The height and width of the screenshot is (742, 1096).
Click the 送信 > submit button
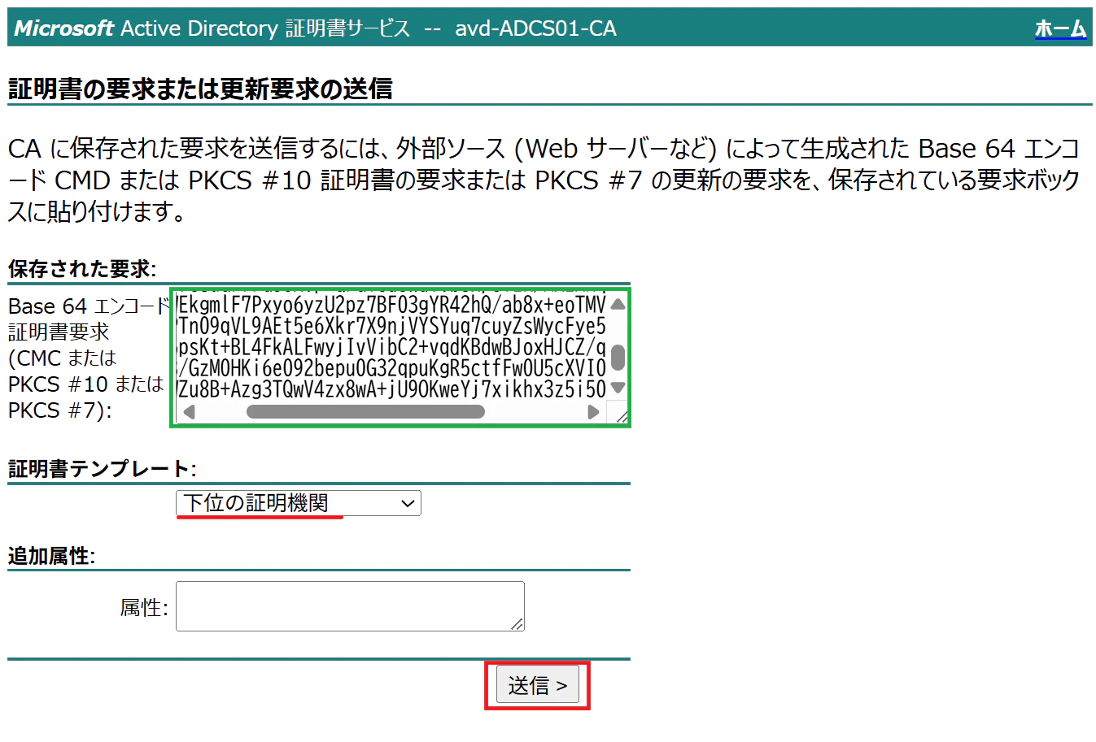tap(537, 685)
